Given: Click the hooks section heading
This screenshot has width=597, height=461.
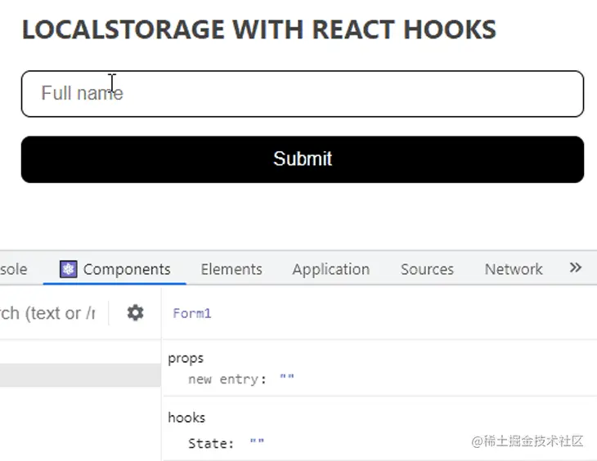Looking at the screenshot, I should pos(186,418).
